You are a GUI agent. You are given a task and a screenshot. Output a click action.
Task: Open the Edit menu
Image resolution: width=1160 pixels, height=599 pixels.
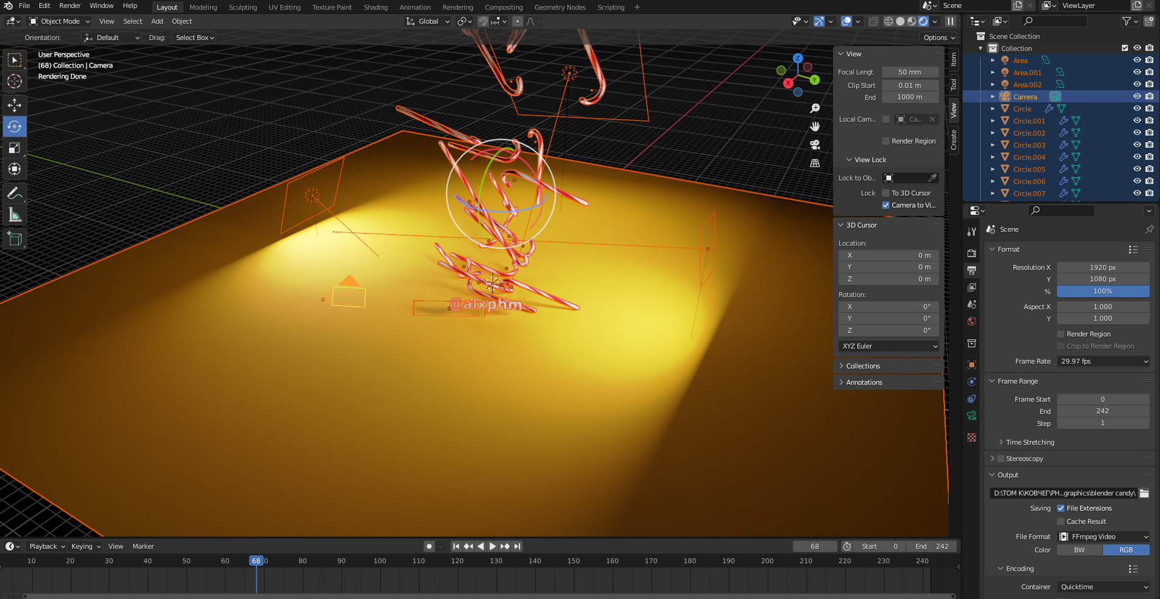click(45, 5)
